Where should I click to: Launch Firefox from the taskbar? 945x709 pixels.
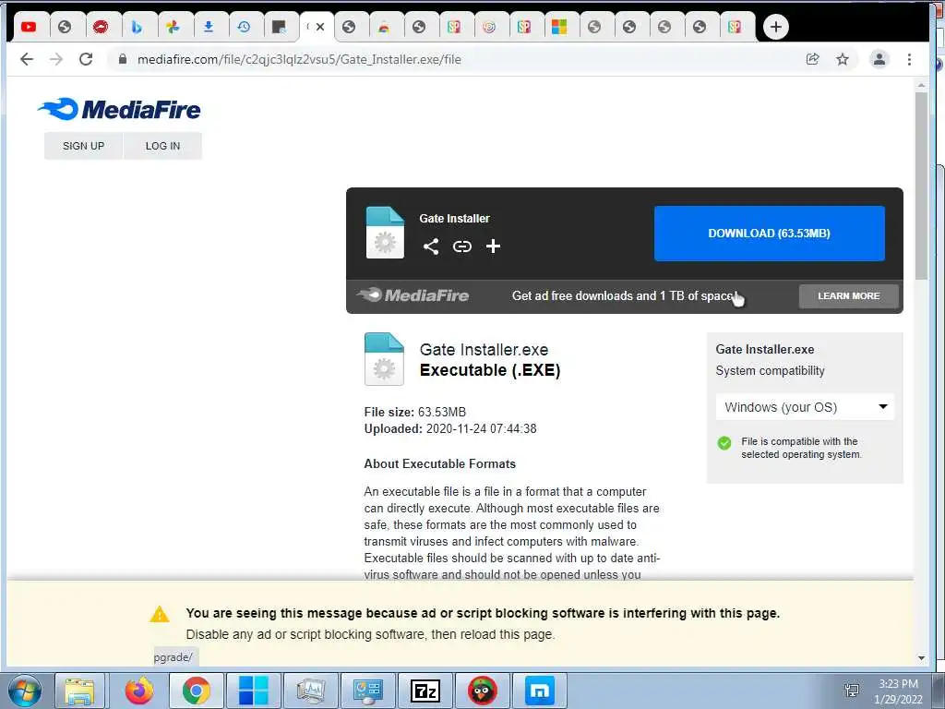pyautogui.click(x=139, y=691)
